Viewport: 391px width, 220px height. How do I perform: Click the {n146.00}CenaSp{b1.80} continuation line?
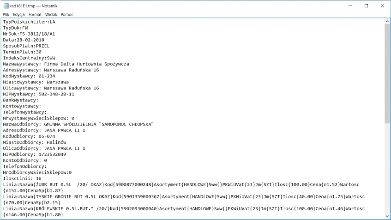pos(33,214)
